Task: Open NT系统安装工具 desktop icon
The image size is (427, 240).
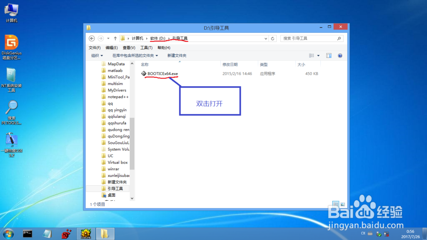Action: tap(12, 80)
